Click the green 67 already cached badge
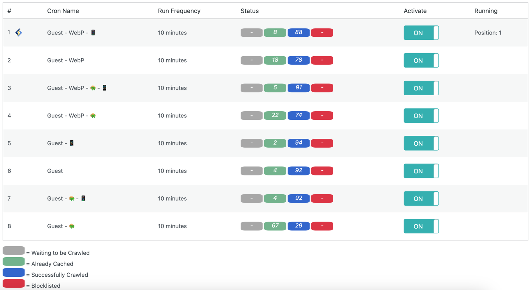Image resolution: width=531 pixels, height=290 pixels. tap(275, 226)
